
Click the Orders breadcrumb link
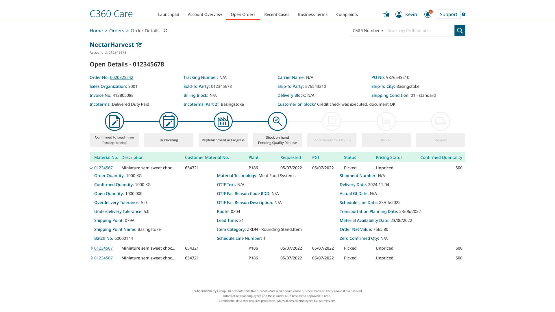(116, 31)
